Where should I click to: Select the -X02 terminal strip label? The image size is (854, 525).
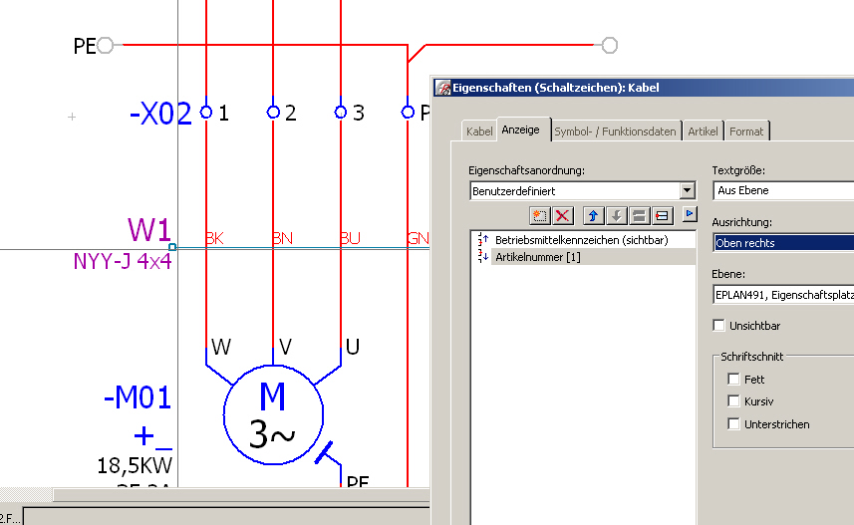(x=160, y=114)
